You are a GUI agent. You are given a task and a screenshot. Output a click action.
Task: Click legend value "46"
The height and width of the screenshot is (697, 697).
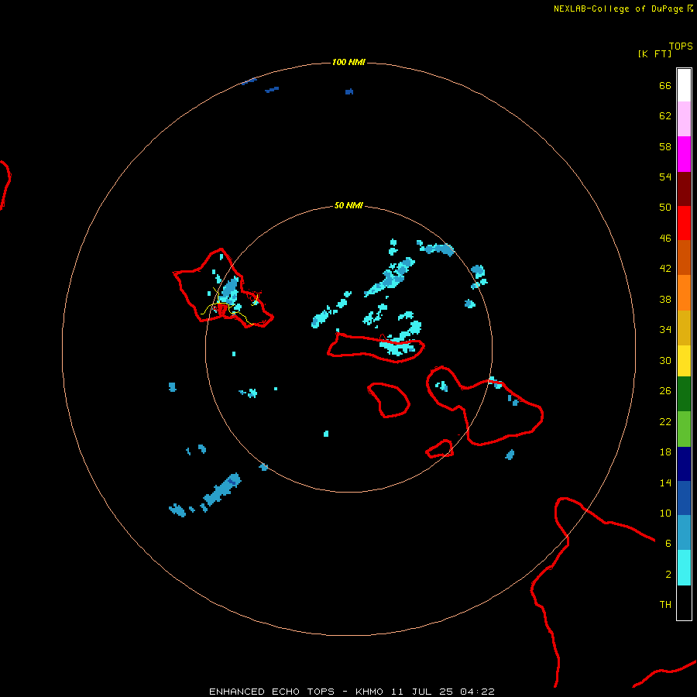click(x=665, y=239)
